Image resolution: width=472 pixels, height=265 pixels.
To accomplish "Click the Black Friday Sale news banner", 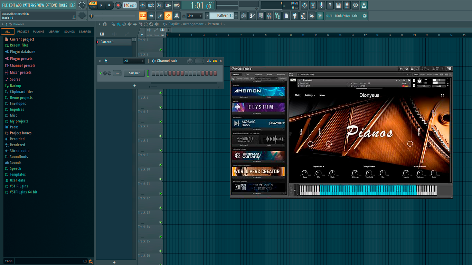I will (x=347, y=16).
